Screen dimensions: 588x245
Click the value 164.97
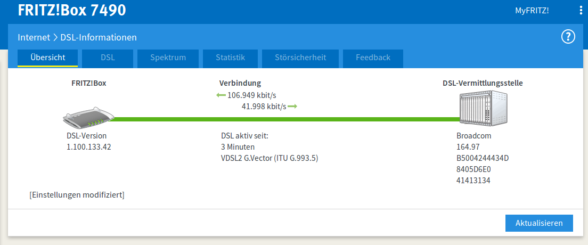468,147
